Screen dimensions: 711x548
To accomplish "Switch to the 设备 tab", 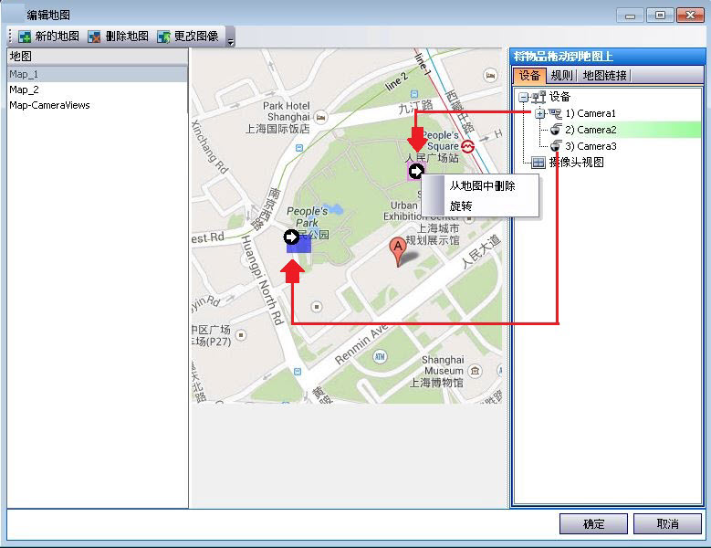I will [529, 75].
